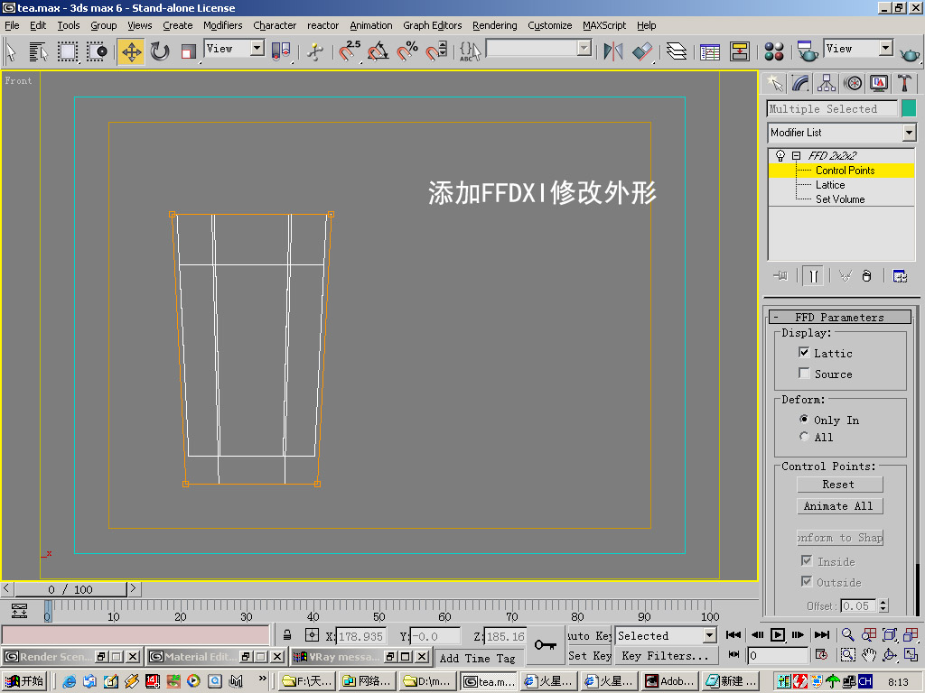The width and height of the screenshot is (925, 693).
Task: Click time slider 0 / 100 thumb
Action: tap(70, 588)
